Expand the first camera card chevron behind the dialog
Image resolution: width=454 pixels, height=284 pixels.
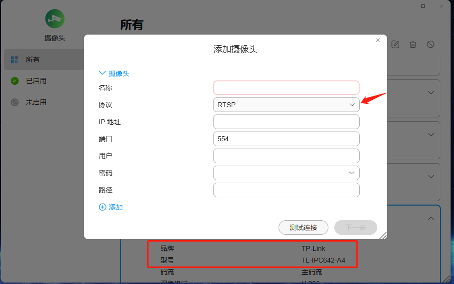(x=431, y=93)
